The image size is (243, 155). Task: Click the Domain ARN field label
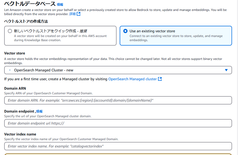point(15,88)
